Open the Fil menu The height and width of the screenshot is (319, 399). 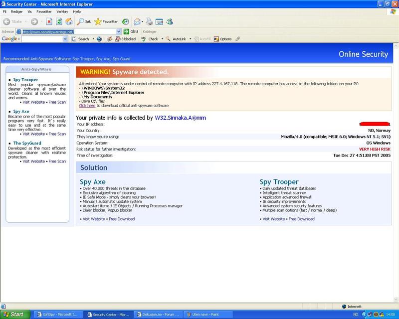click(x=4, y=11)
